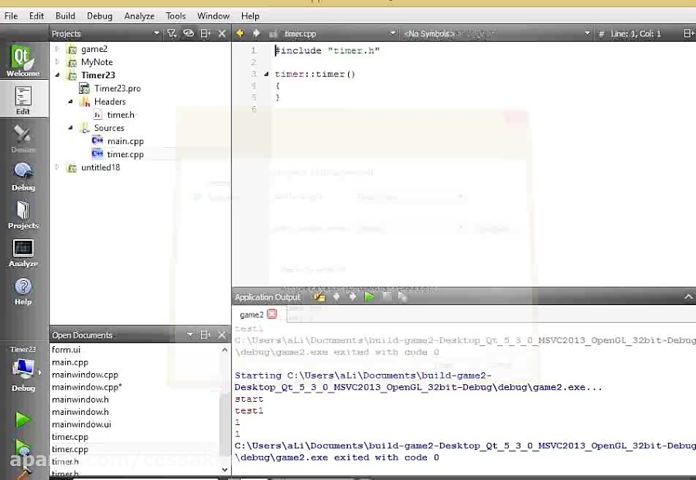This screenshot has height=480, width=696.
Task: Click the green Run button in sidebar
Action: [x=22, y=420]
